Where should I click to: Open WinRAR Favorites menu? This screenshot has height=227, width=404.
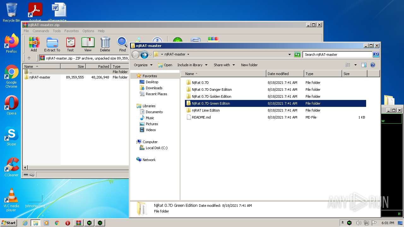[72, 31]
